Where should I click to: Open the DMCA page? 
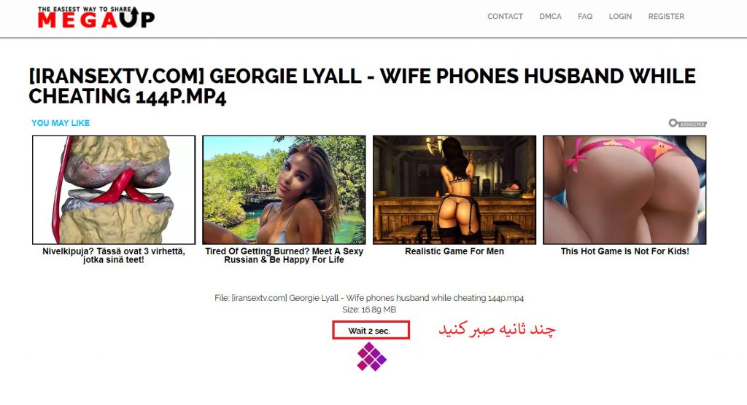550,16
